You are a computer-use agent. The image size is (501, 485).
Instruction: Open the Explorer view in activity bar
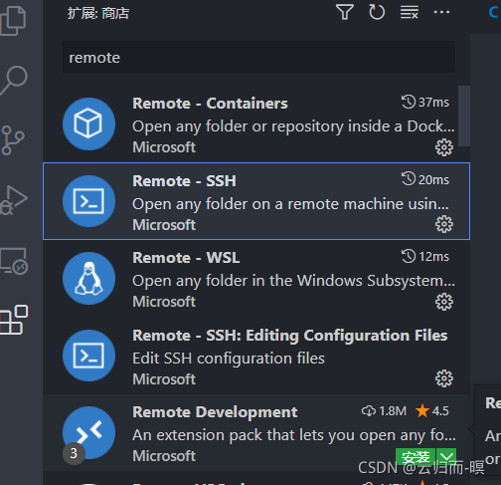point(13,20)
